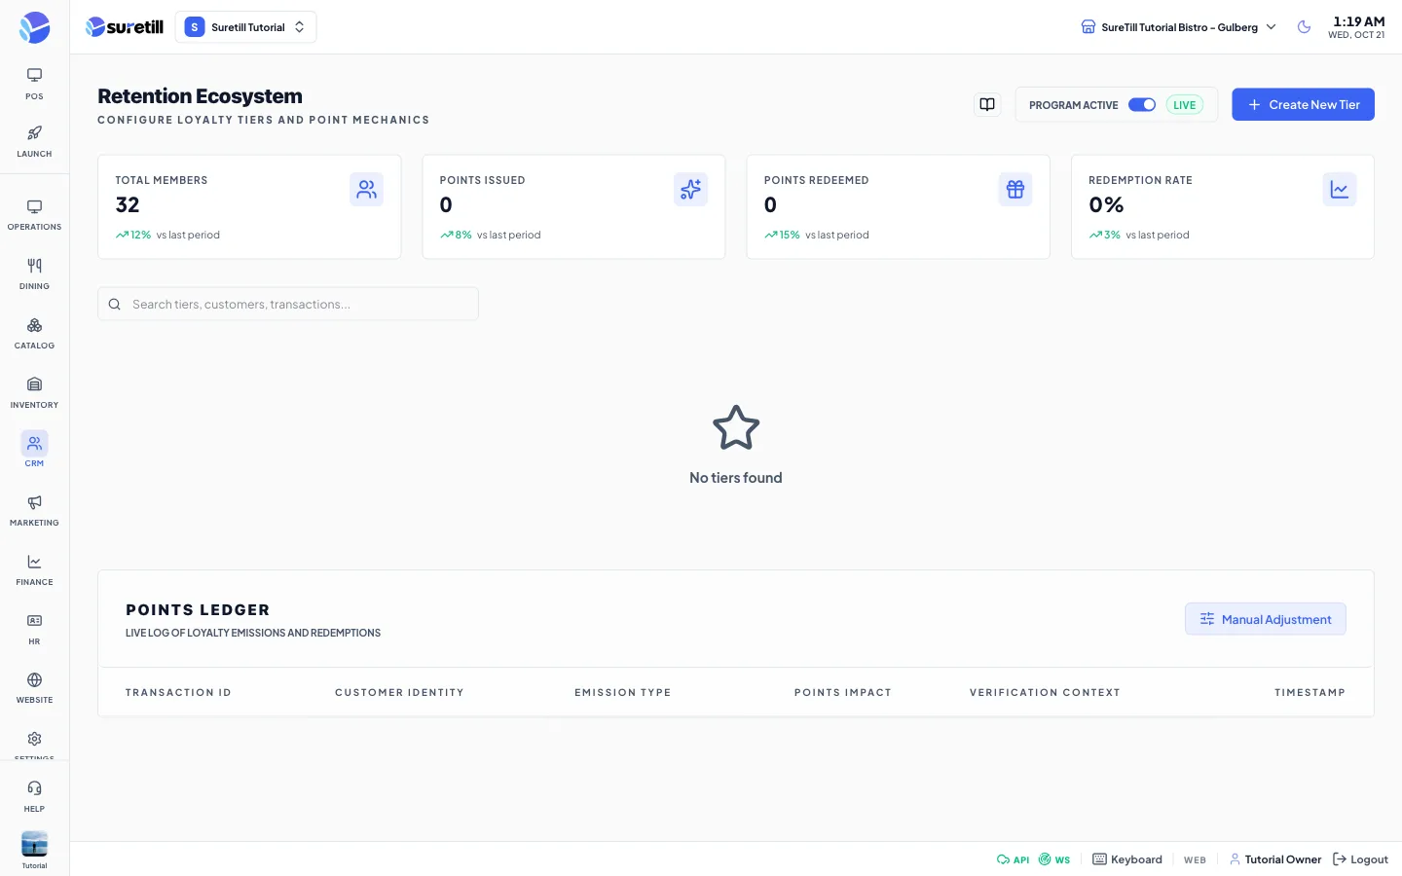This screenshot has width=1402, height=876.
Task: Click the 15% trend under Points Redeemed
Action: [x=782, y=235]
